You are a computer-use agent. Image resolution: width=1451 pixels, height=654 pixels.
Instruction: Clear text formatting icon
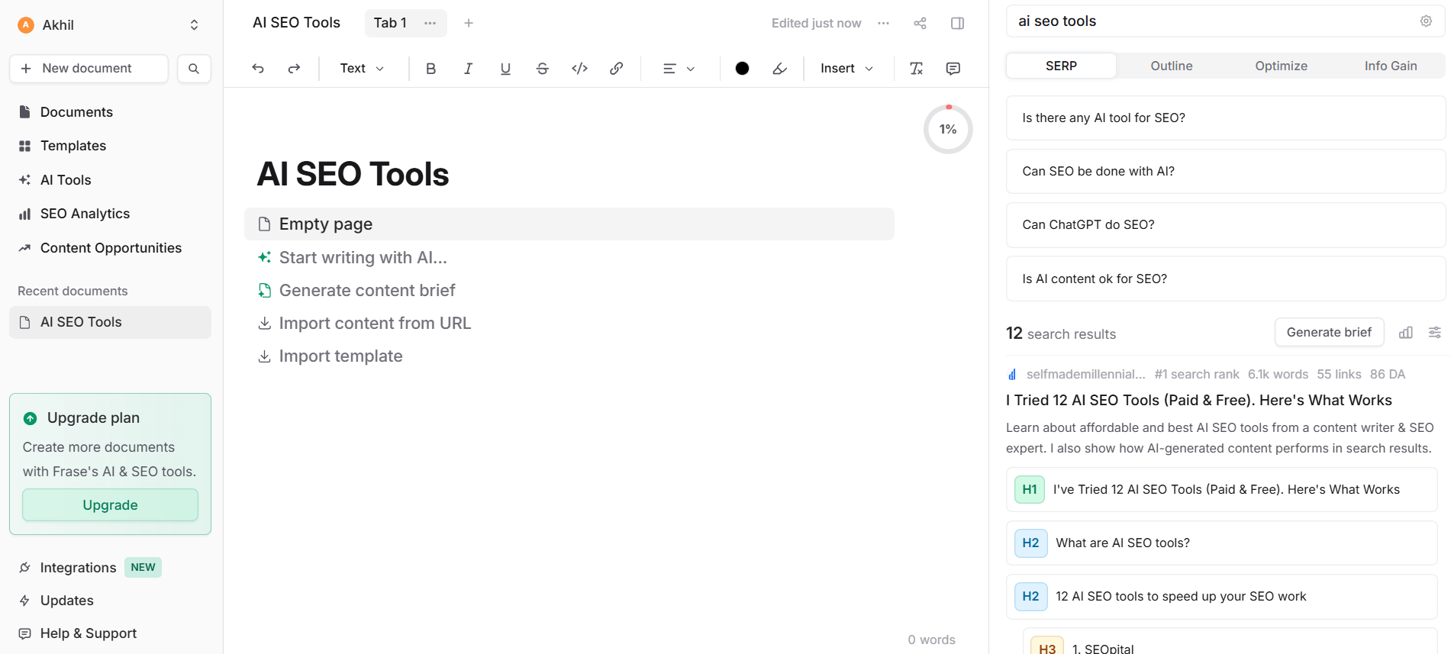pyautogui.click(x=917, y=69)
